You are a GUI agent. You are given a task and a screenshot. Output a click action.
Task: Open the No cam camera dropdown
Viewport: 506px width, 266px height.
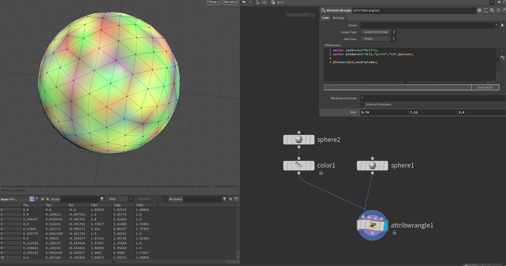[x=230, y=2]
